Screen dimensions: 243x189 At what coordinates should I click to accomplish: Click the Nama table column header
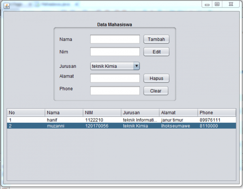pos(64,113)
